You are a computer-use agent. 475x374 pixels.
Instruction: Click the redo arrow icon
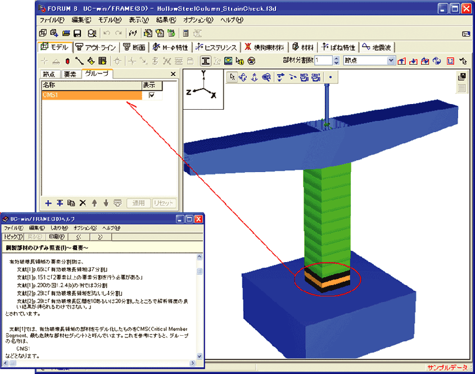119,33
